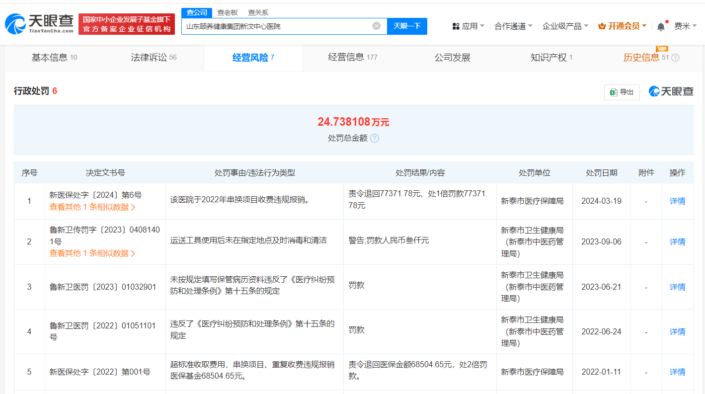Click help icon next to 历史信息 tab

coord(675,58)
